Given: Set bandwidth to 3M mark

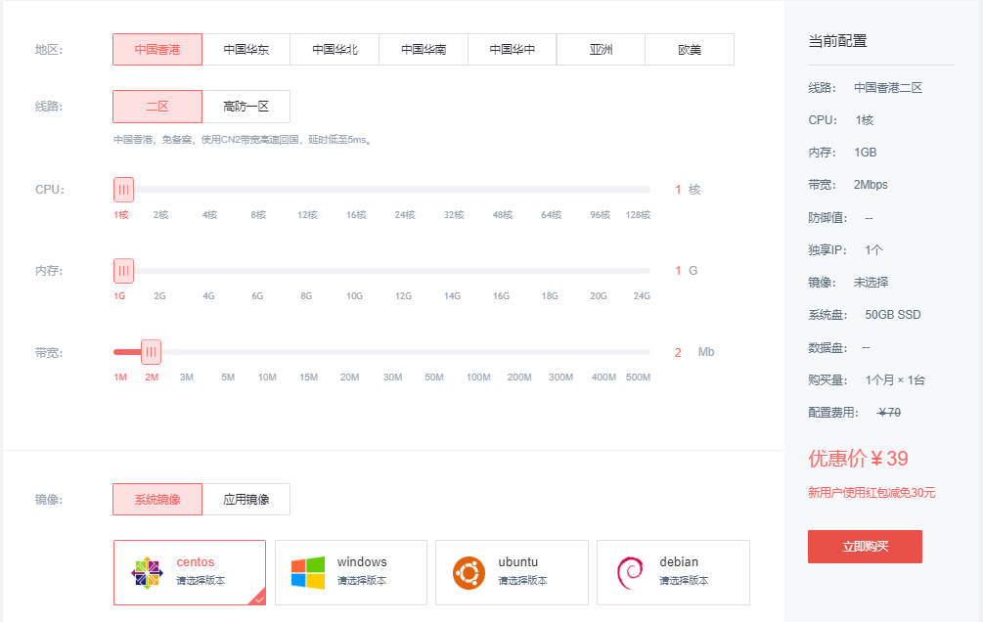Looking at the screenshot, I should pos(187,378).
